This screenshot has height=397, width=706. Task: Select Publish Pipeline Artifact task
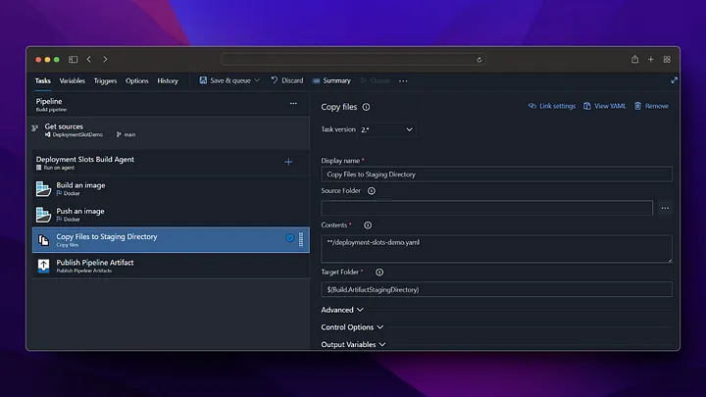click(x=171, y=266)
